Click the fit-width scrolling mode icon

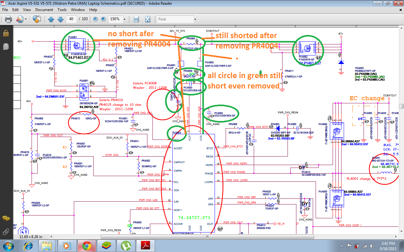(x=136, y=19)
